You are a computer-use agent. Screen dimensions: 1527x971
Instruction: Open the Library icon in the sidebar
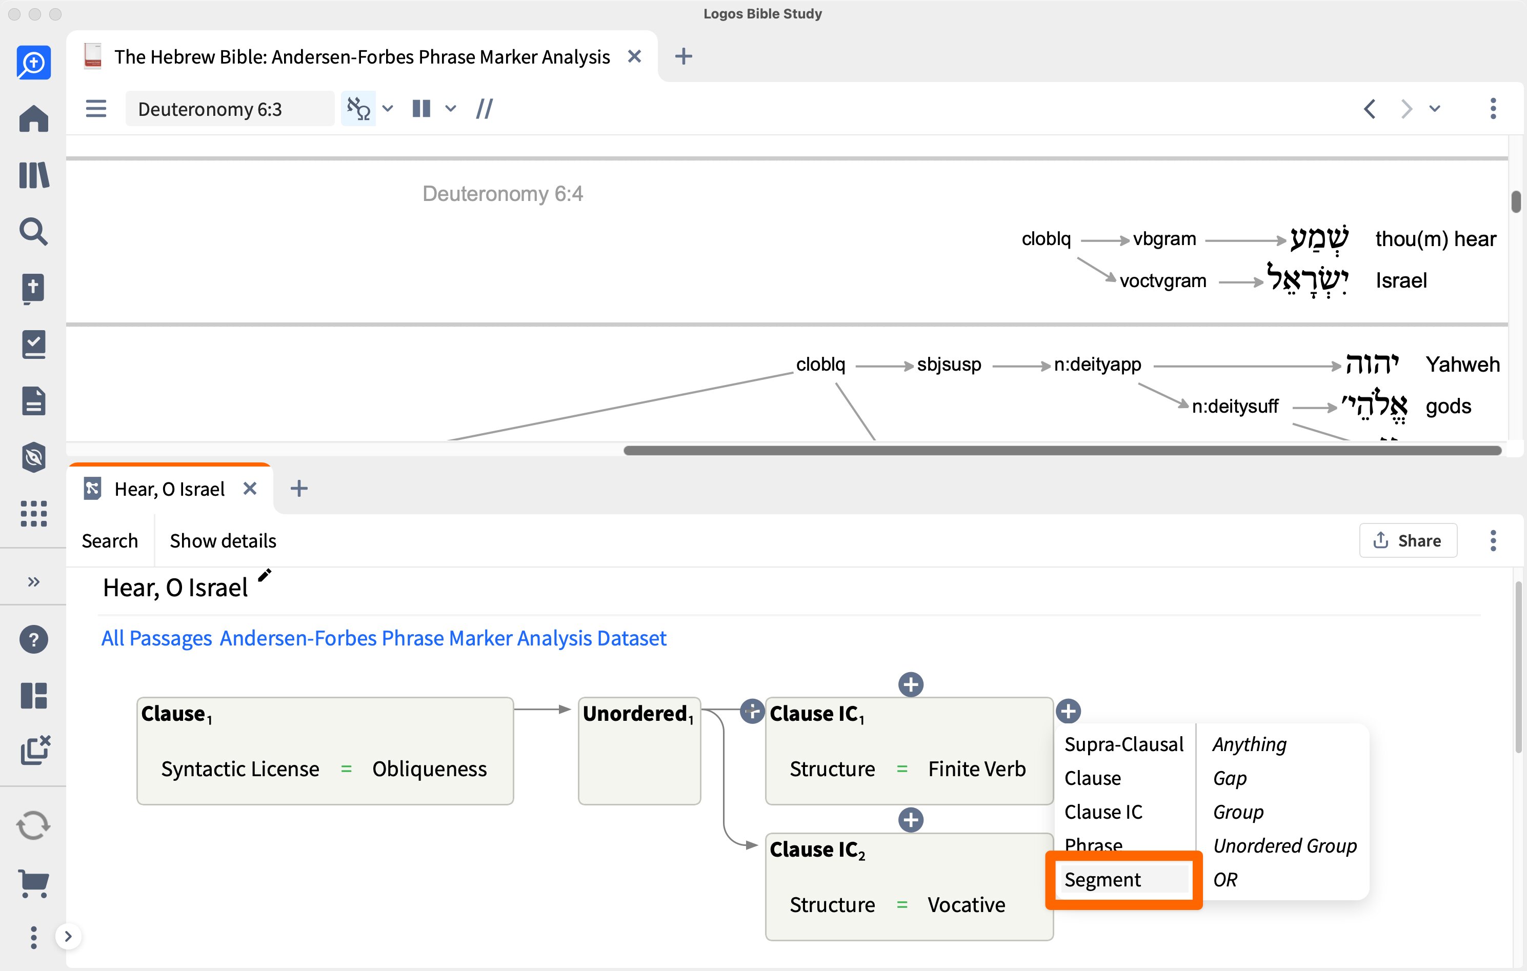34,175
